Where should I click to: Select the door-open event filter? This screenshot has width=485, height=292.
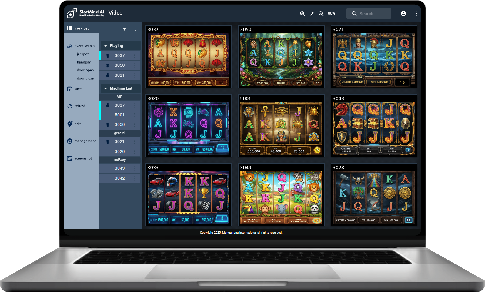[85, 70]
